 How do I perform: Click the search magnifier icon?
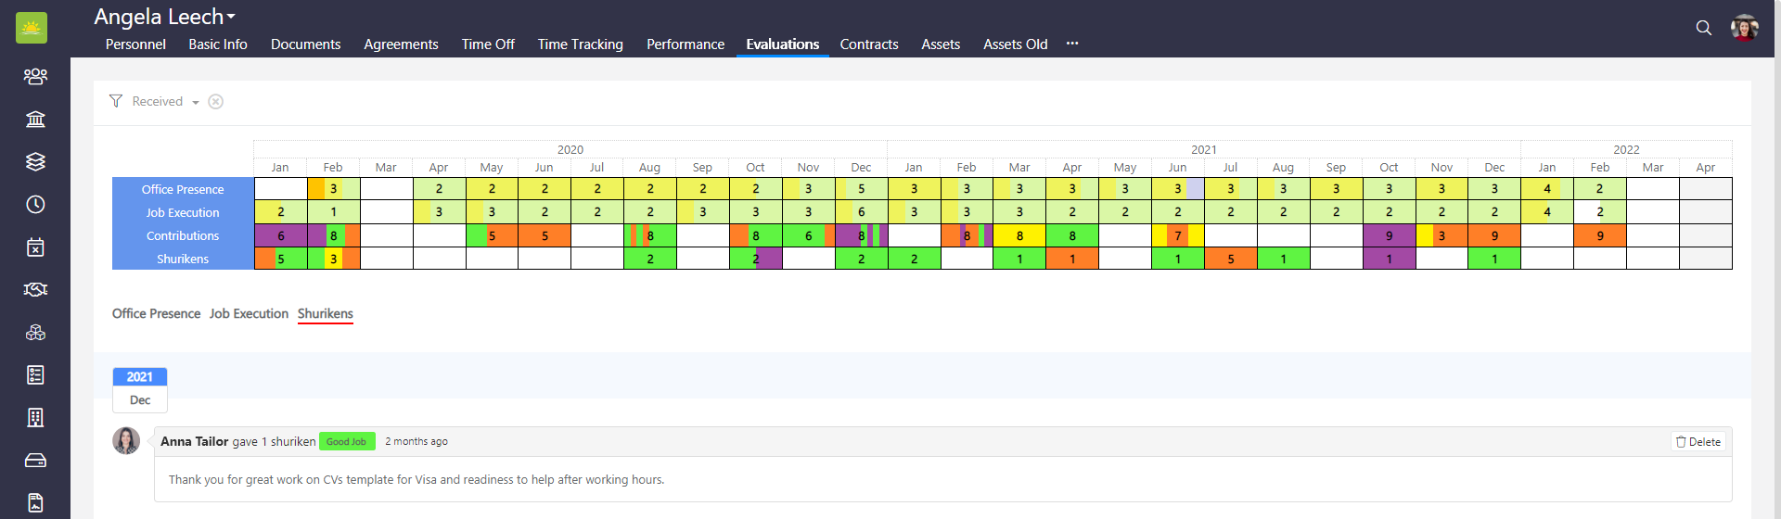coord(1703,28)
